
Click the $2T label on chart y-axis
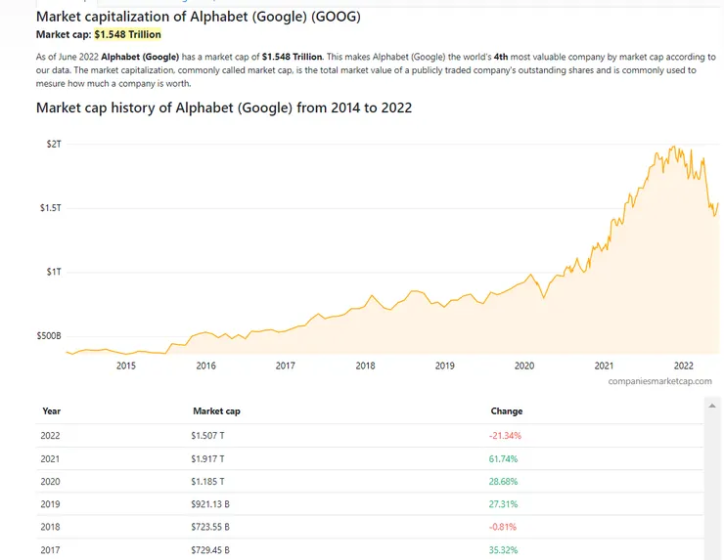point(54,144)
